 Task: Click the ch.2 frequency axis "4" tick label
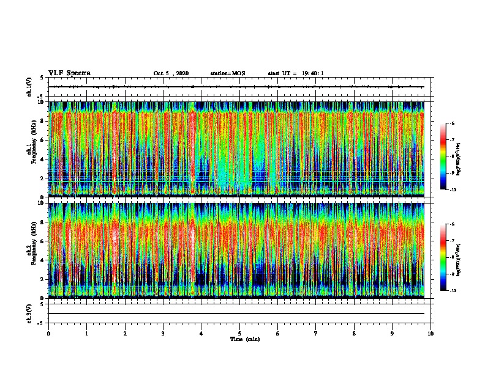point(42,260)
